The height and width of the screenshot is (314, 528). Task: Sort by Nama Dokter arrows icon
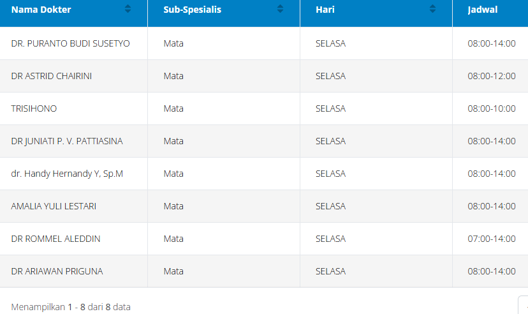pyautogui.click(x=128, y=10)
